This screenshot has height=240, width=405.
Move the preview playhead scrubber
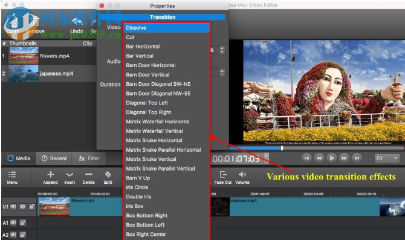(282, 148)
